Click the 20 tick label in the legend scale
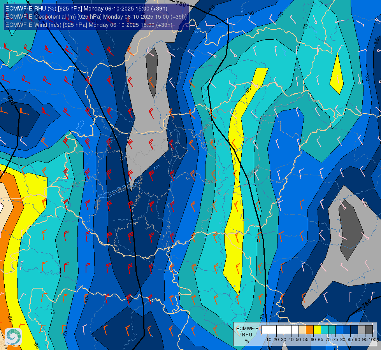The height and width of the screenshot is (350, 381). click(276, 339)
